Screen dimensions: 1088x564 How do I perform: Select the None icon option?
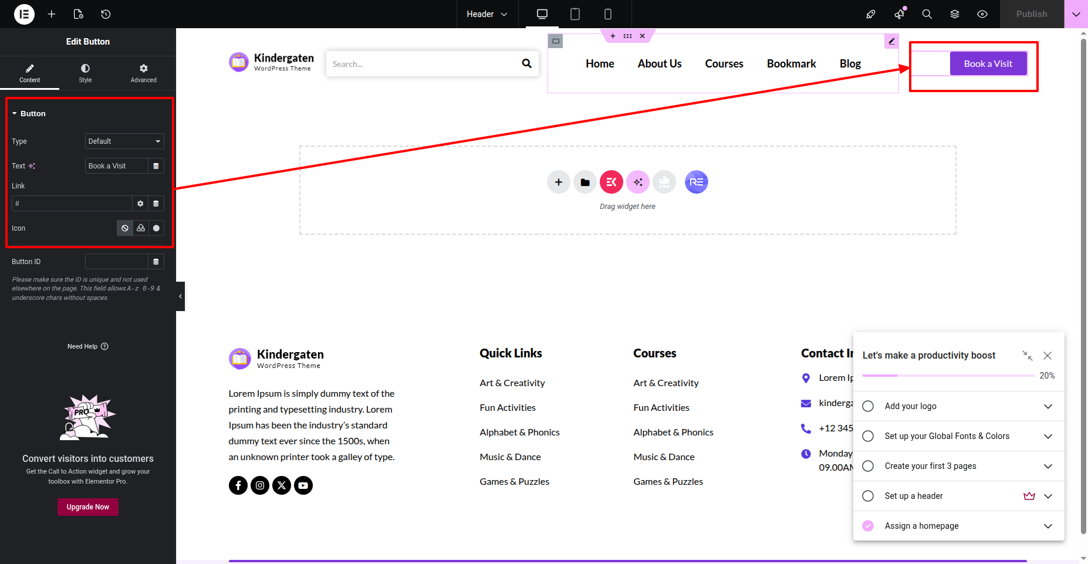tap(125, 228)
